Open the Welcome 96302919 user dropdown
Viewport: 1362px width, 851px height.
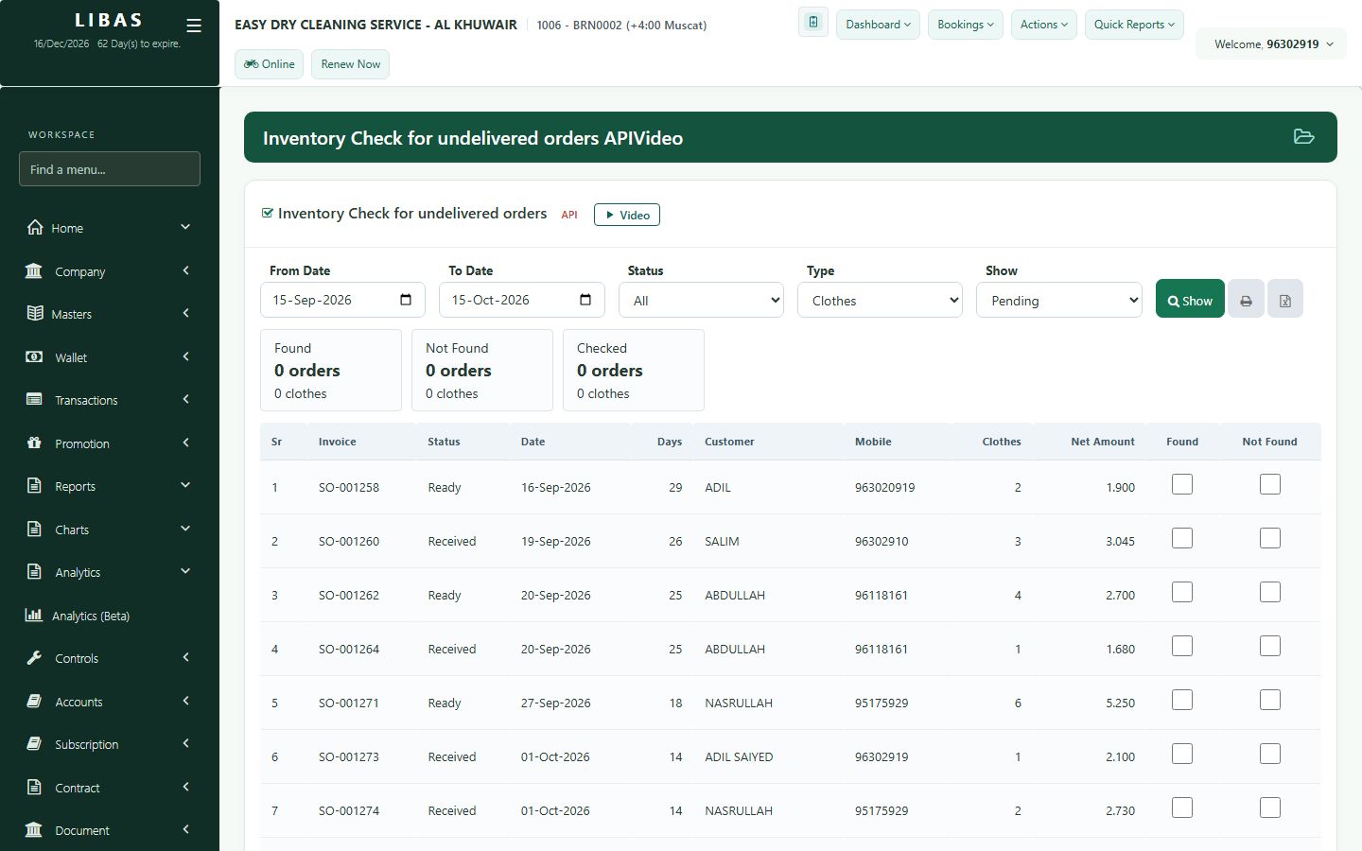pyautogui.click(x=1273, y=43)
